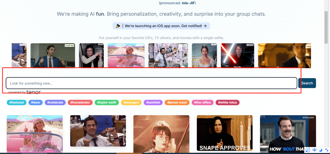Open carousel GIF of man in black vest
Image resolution: width=330 pixels, height=154 pixels.
91,55
